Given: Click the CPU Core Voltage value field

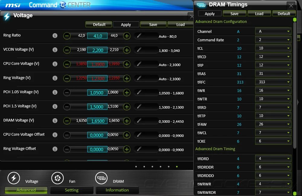Looking at the screenshot, I should click(x=97, y=64).
